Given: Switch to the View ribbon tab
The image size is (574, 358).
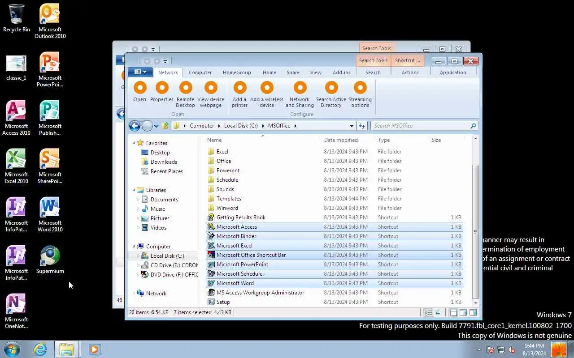Looking at the screenshot, I should 316,72.
